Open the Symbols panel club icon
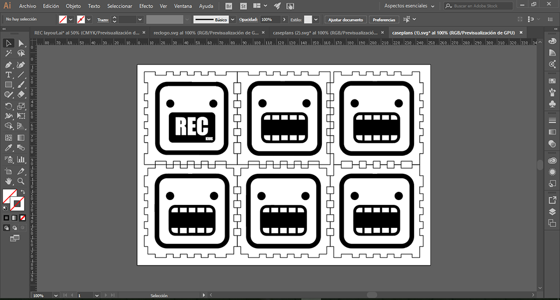This screenshot has width=560, height=300. click(x=552, y=104)
